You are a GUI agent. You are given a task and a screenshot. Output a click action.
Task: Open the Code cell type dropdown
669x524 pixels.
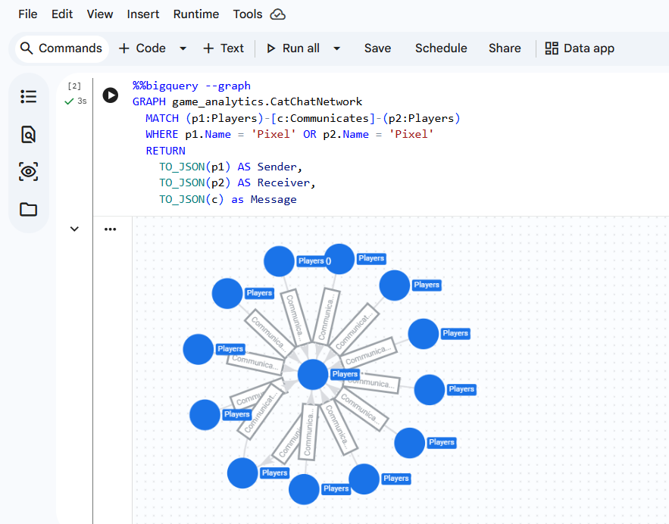pos(182,48)
